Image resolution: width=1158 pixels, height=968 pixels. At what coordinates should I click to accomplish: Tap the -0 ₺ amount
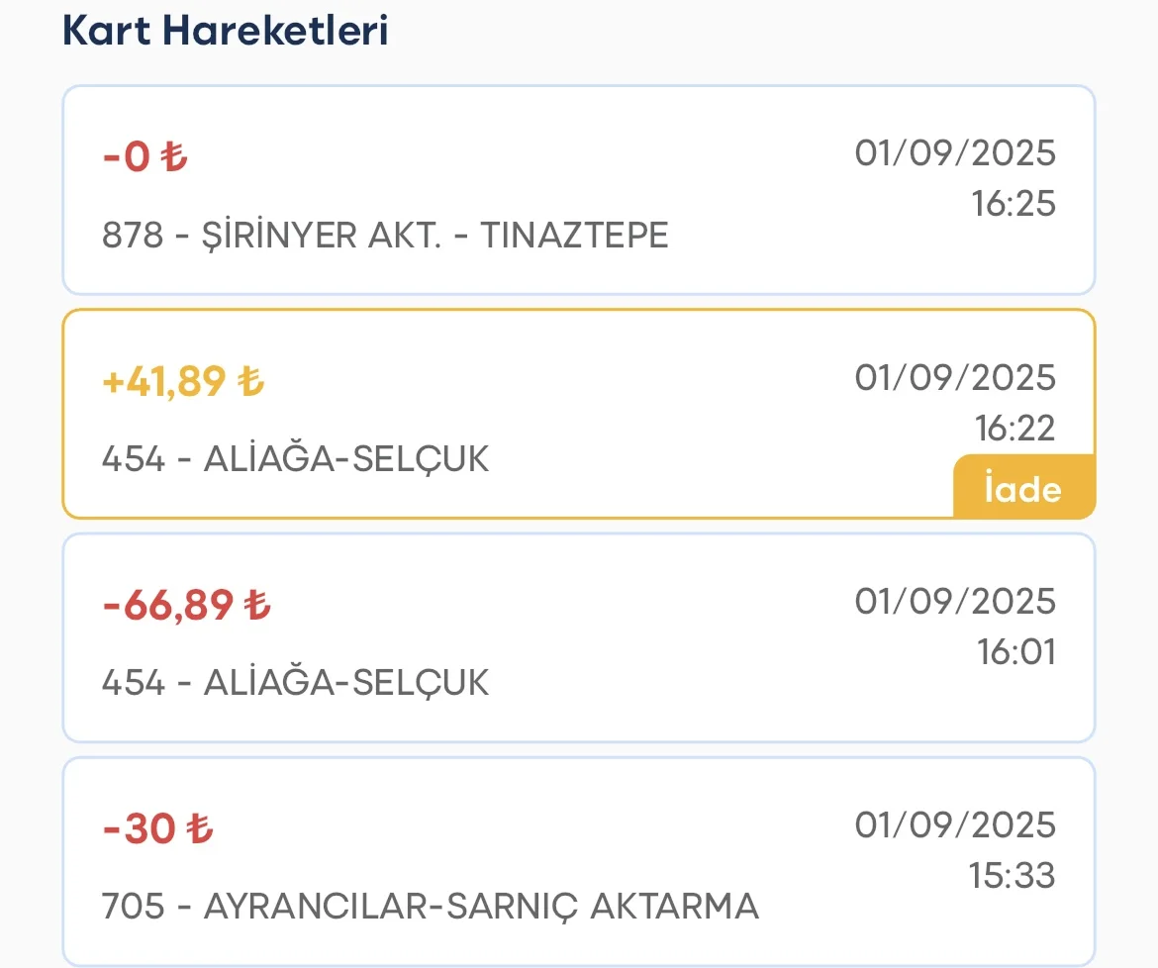145,156
